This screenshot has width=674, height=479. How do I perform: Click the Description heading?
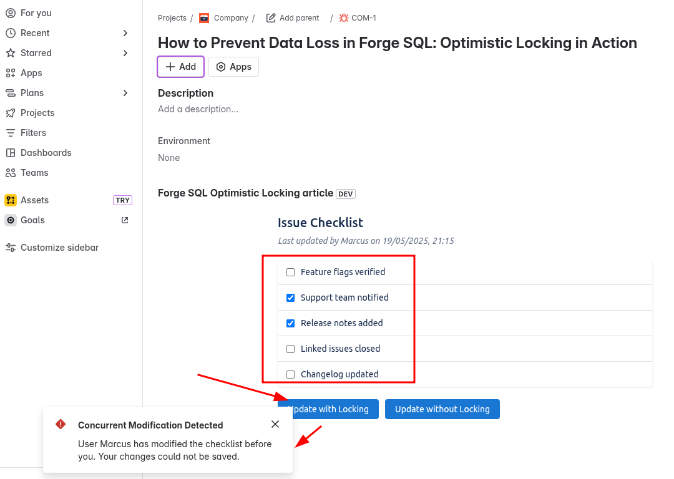[186, 93]
